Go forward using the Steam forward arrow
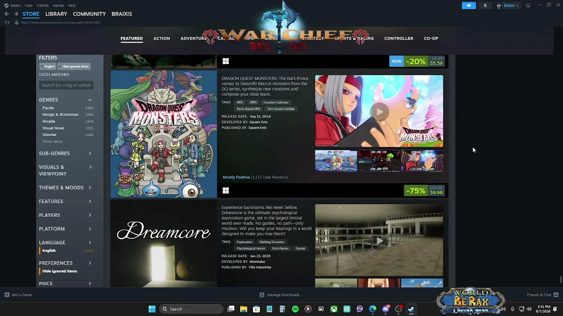 (x=16, y=14)
